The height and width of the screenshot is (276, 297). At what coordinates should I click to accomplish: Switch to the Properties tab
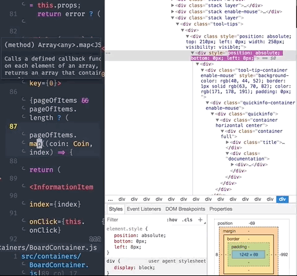[221, 209]
